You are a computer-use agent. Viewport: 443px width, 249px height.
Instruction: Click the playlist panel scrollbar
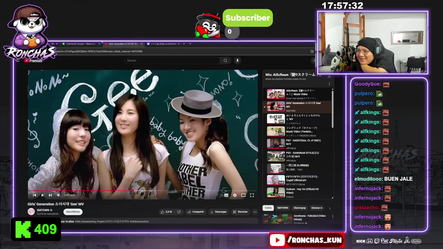[333, 109]
